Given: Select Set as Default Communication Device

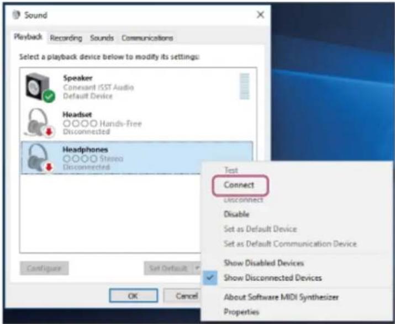Looking at the screenshot, I should click(x=290, y=244).
